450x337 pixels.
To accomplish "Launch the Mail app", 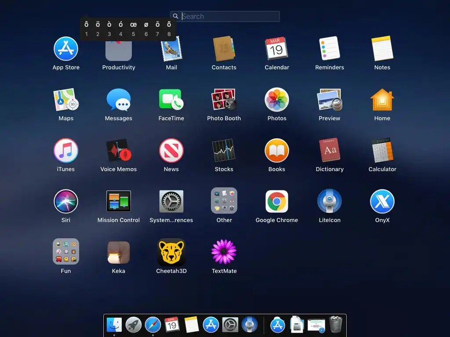I will coord(171,49).
